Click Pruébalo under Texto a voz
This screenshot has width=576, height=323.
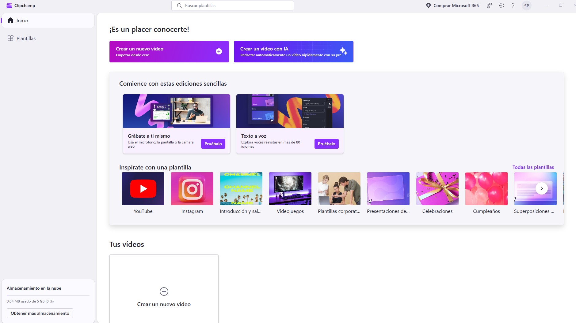pyautogui.click(x=326, y=143)
